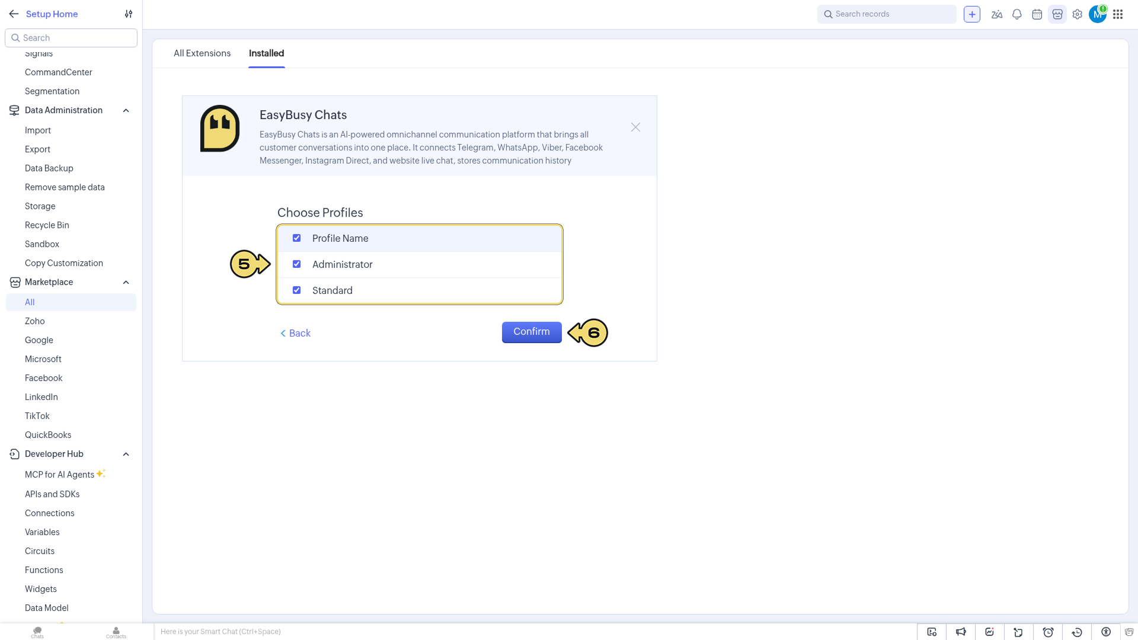Open the user profile avatar
1138x640 pixels.
pyautogui.click(x=1098, y=14)
